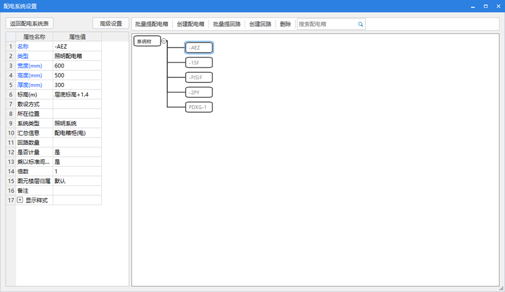
Task: Select the -1SF tree node
Action: 199,62
